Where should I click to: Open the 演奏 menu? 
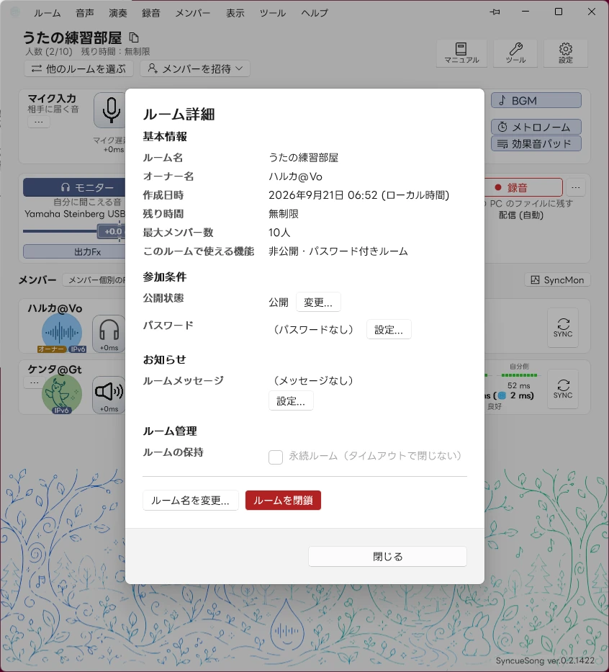(x=118, y=13)
